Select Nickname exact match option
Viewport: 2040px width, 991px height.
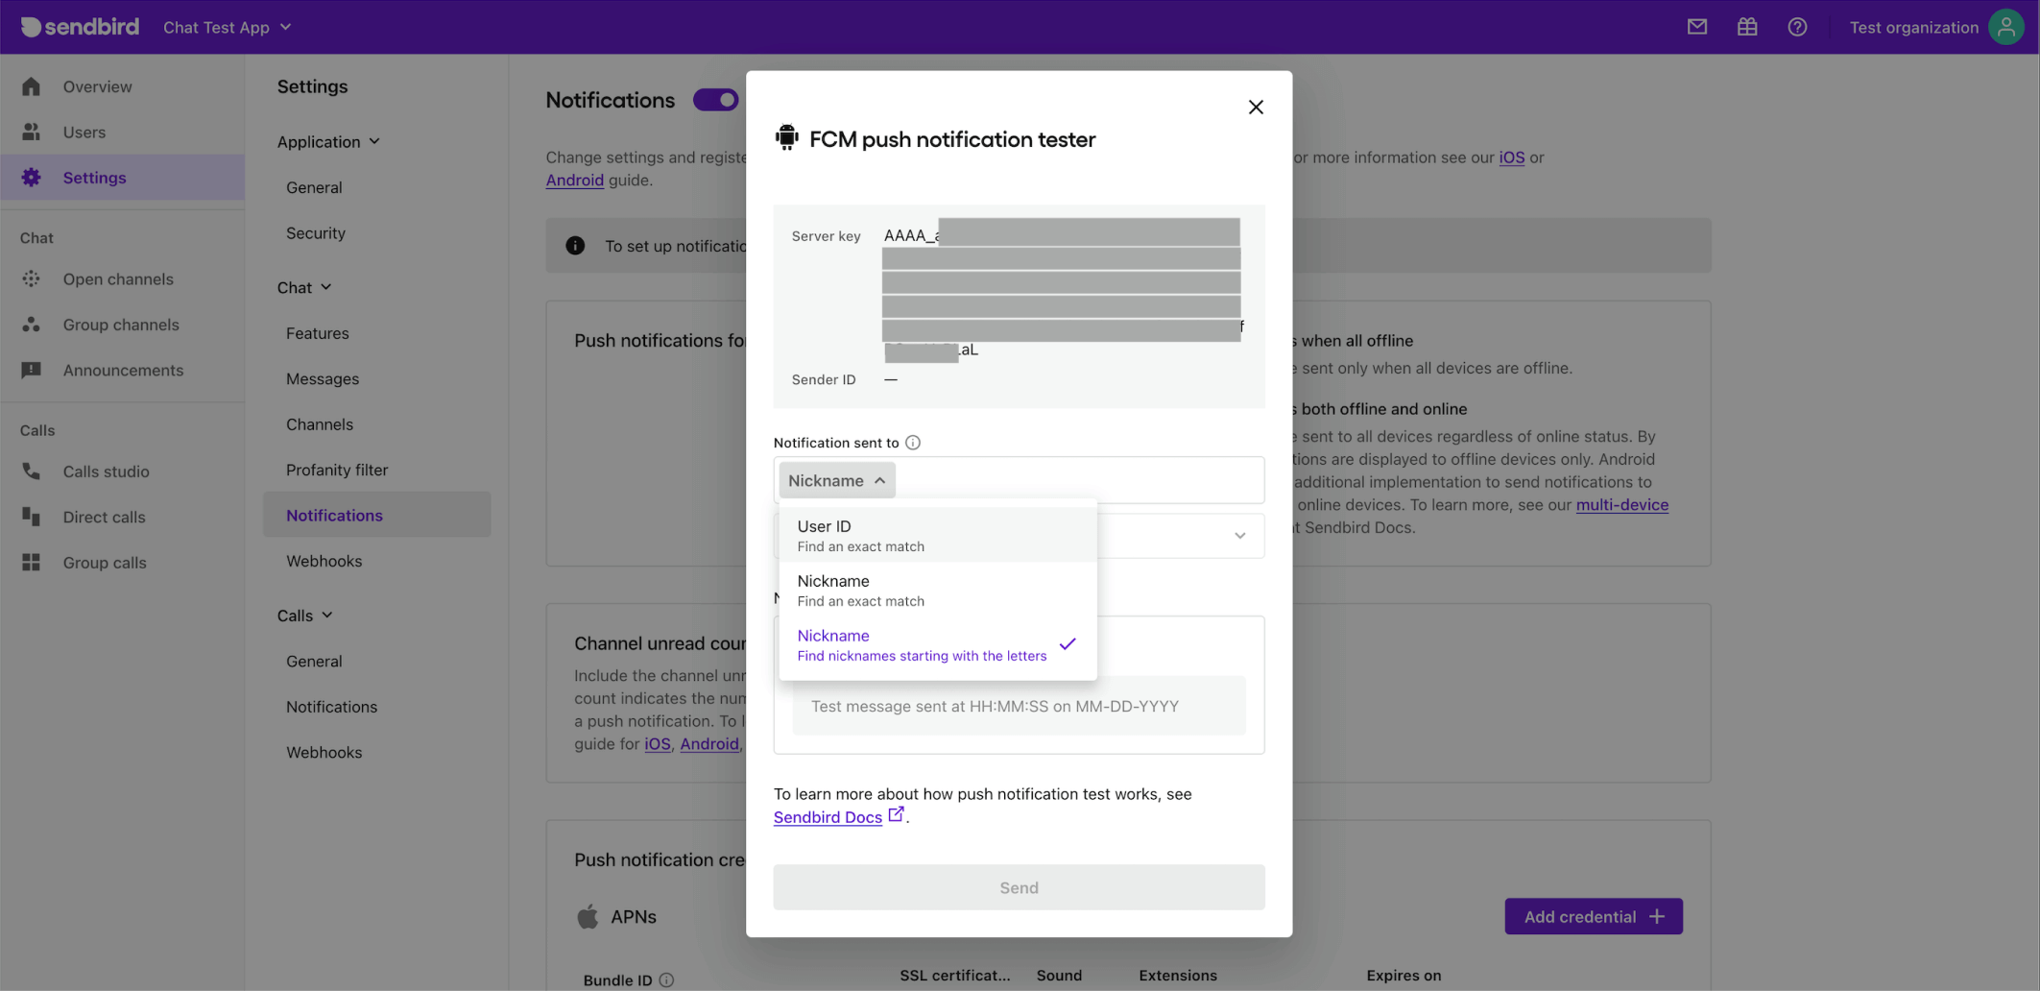pos(938,590)
